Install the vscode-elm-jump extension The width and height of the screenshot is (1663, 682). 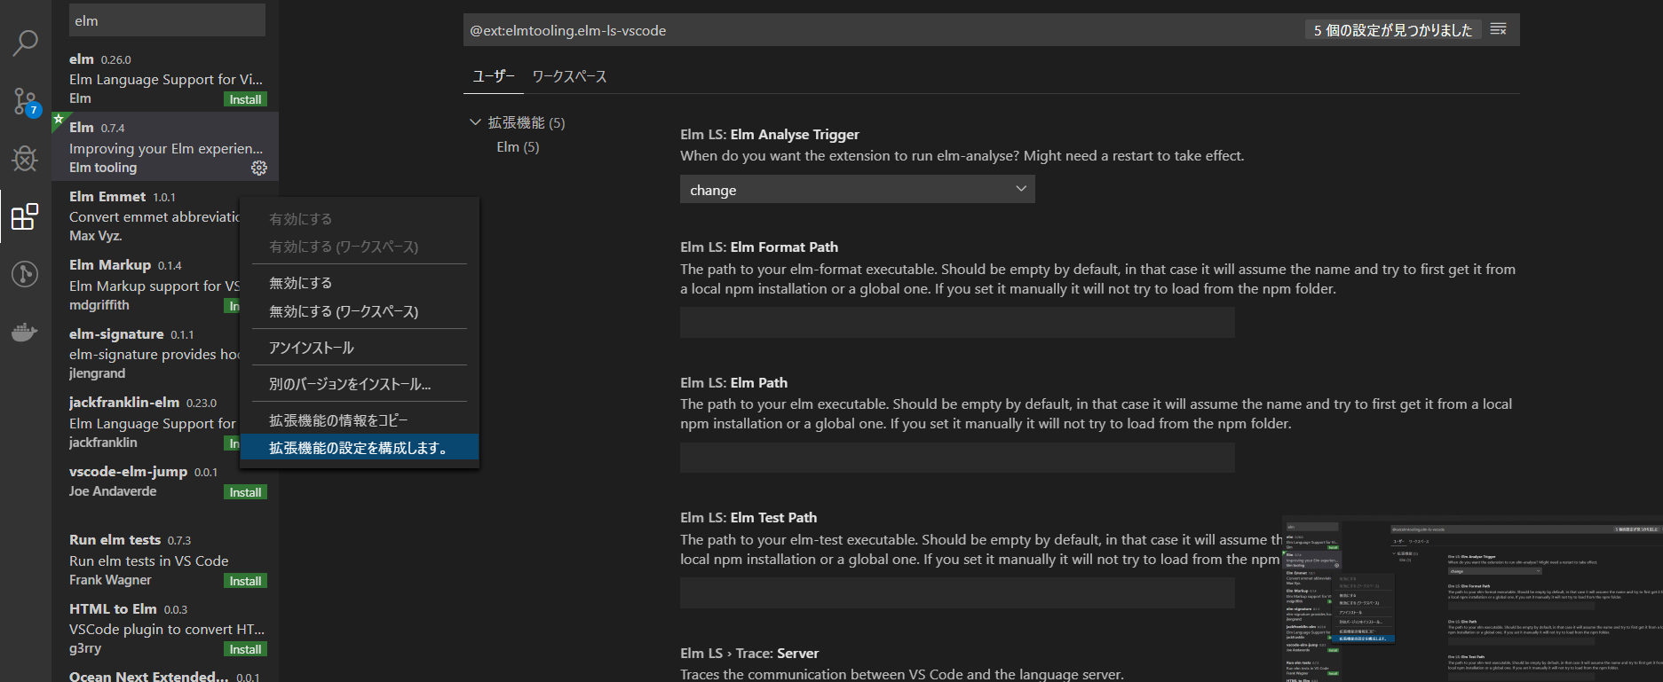(245, 492)
